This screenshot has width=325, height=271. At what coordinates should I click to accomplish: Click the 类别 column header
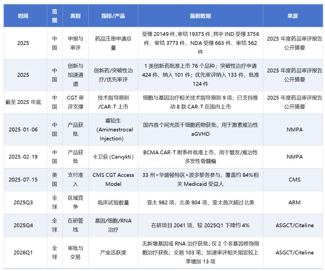pos(75,16)
